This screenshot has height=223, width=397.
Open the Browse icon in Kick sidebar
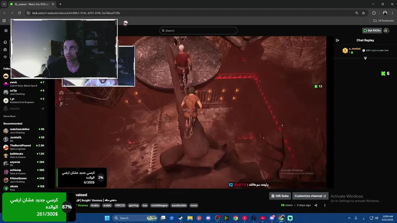click(5, 50)
